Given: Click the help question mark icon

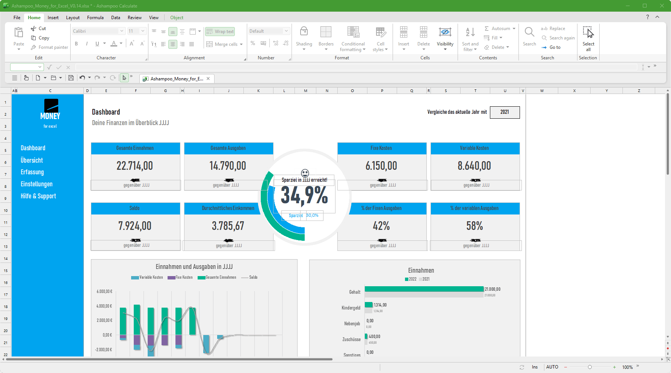Looking at the screenshot, I should click(x=647, y=17).
